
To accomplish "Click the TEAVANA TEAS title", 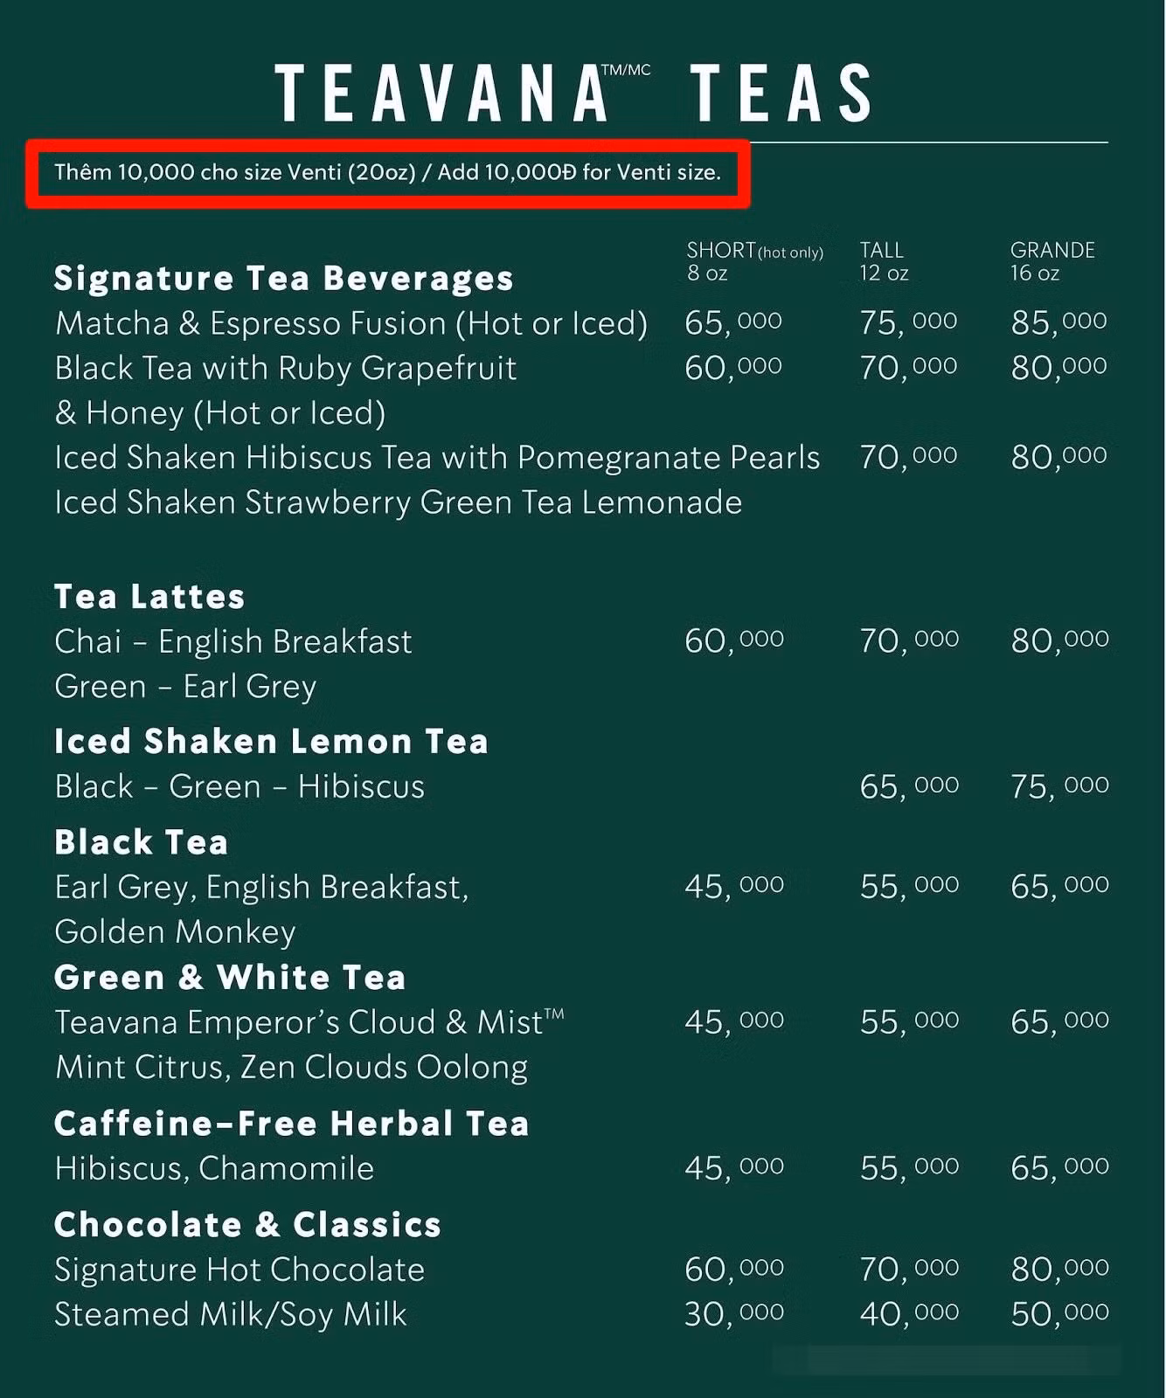I will click(574, 93).
